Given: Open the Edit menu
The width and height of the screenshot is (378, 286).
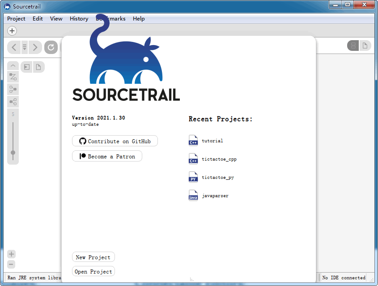Looking at the screenshot, I should click(x=38, y=19).
